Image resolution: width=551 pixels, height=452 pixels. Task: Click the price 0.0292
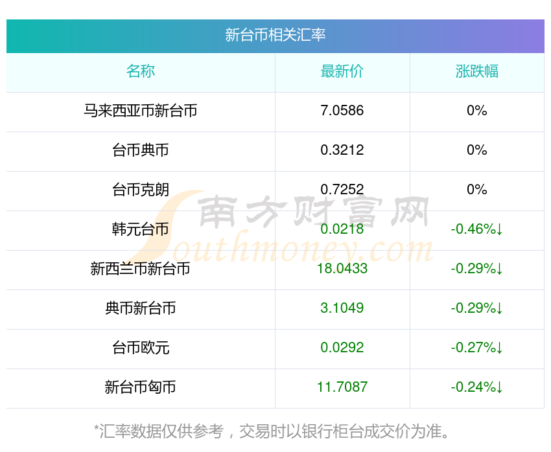(x=342, y=348)
